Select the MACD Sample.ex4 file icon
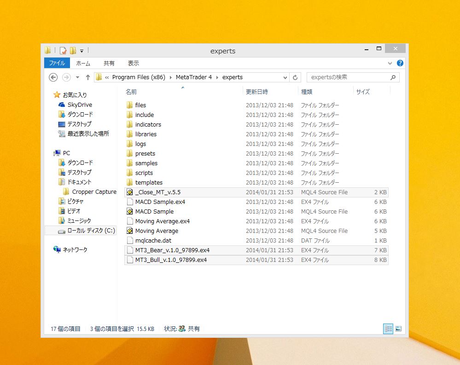This screenshot has height=365, width=460. click(130, 202)
